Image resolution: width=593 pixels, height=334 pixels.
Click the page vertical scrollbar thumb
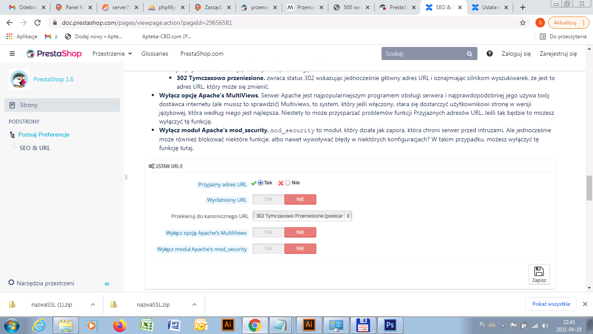589,188
